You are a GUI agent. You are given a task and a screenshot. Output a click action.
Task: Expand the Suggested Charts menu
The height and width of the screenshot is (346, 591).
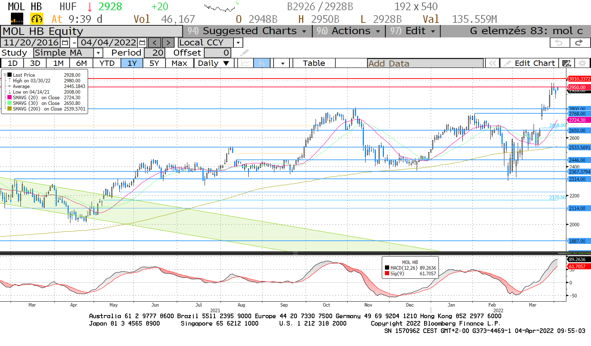coord(247,31)
